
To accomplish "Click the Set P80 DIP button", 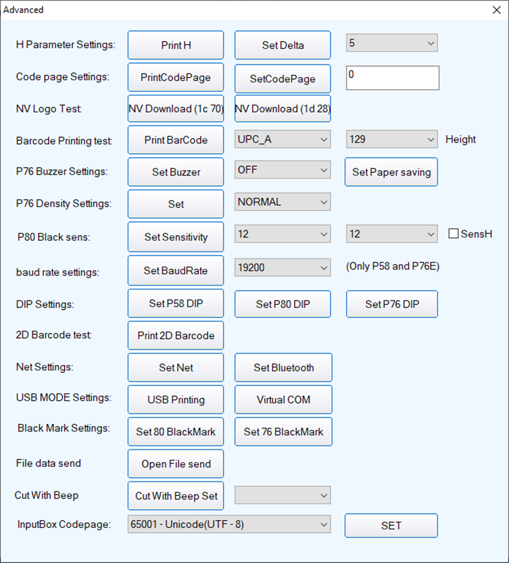I will point(283,304).
